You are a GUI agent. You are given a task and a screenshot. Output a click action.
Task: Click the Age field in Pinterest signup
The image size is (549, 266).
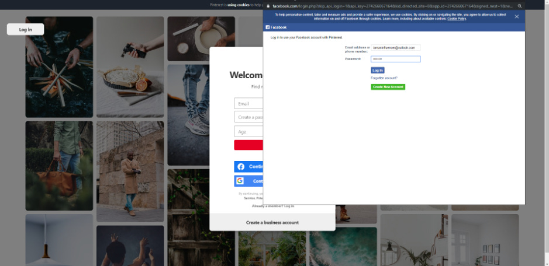tap(248, 131)
